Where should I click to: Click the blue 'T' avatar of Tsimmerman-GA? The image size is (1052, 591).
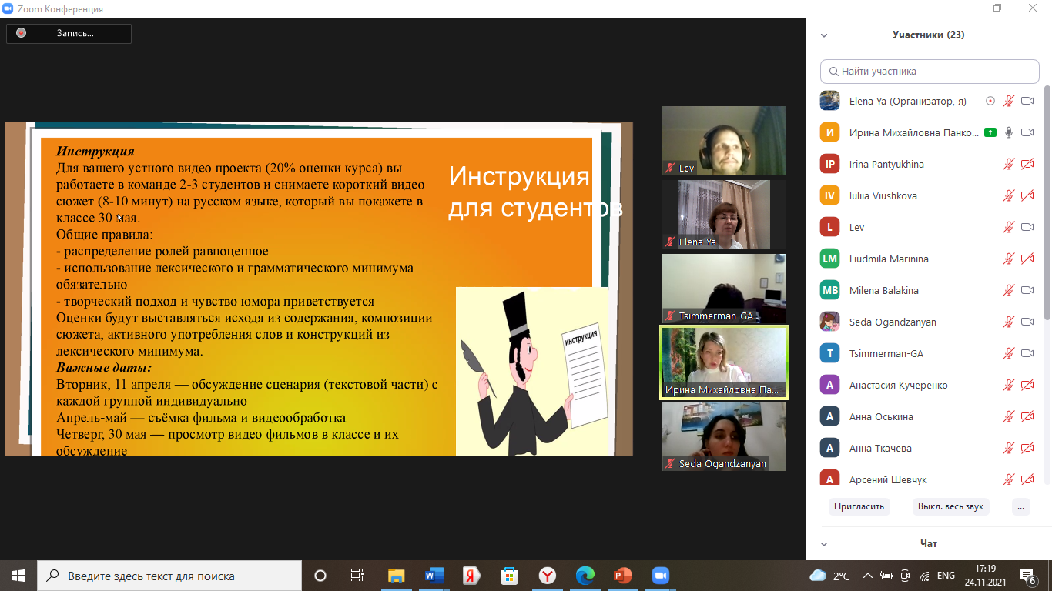point(829,353)
